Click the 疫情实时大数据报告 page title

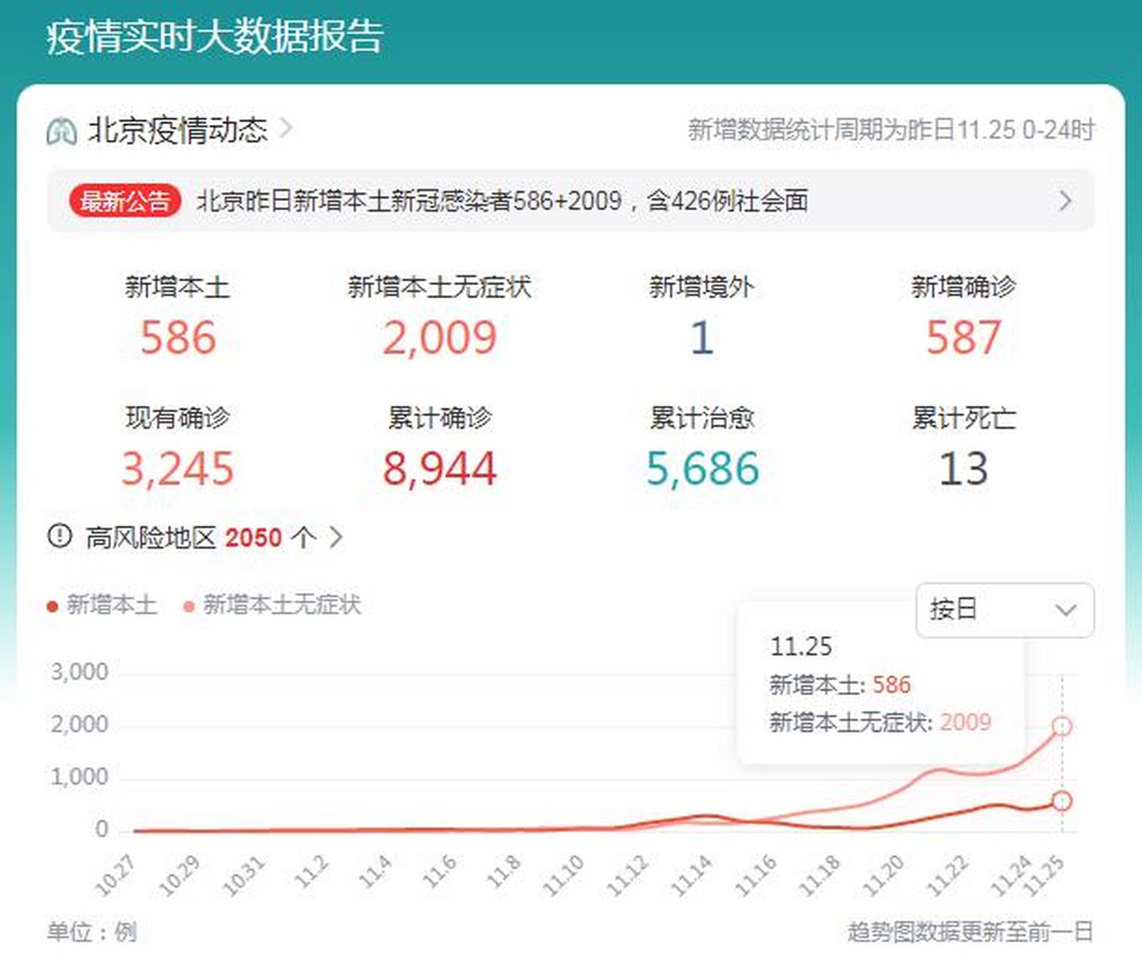[x=215, y=36]
